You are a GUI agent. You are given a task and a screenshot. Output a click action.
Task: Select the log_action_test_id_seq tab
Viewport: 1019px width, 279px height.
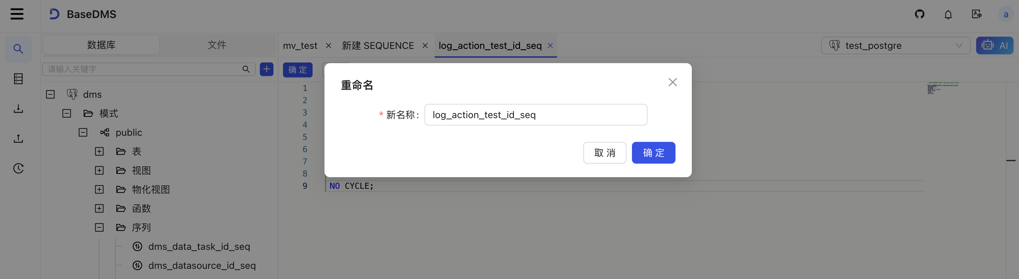tap(490, 46)
